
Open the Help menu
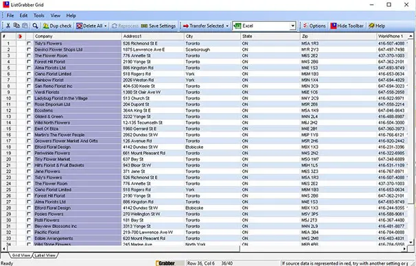click(x=71, y=15)
